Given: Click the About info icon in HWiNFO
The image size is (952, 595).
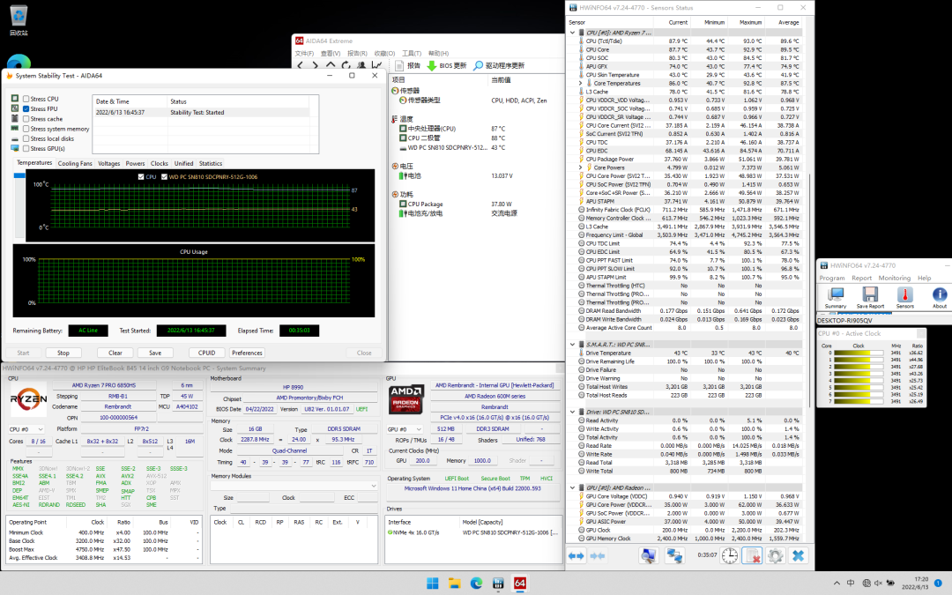Looking at the screenshot, I should pos(940,295).
